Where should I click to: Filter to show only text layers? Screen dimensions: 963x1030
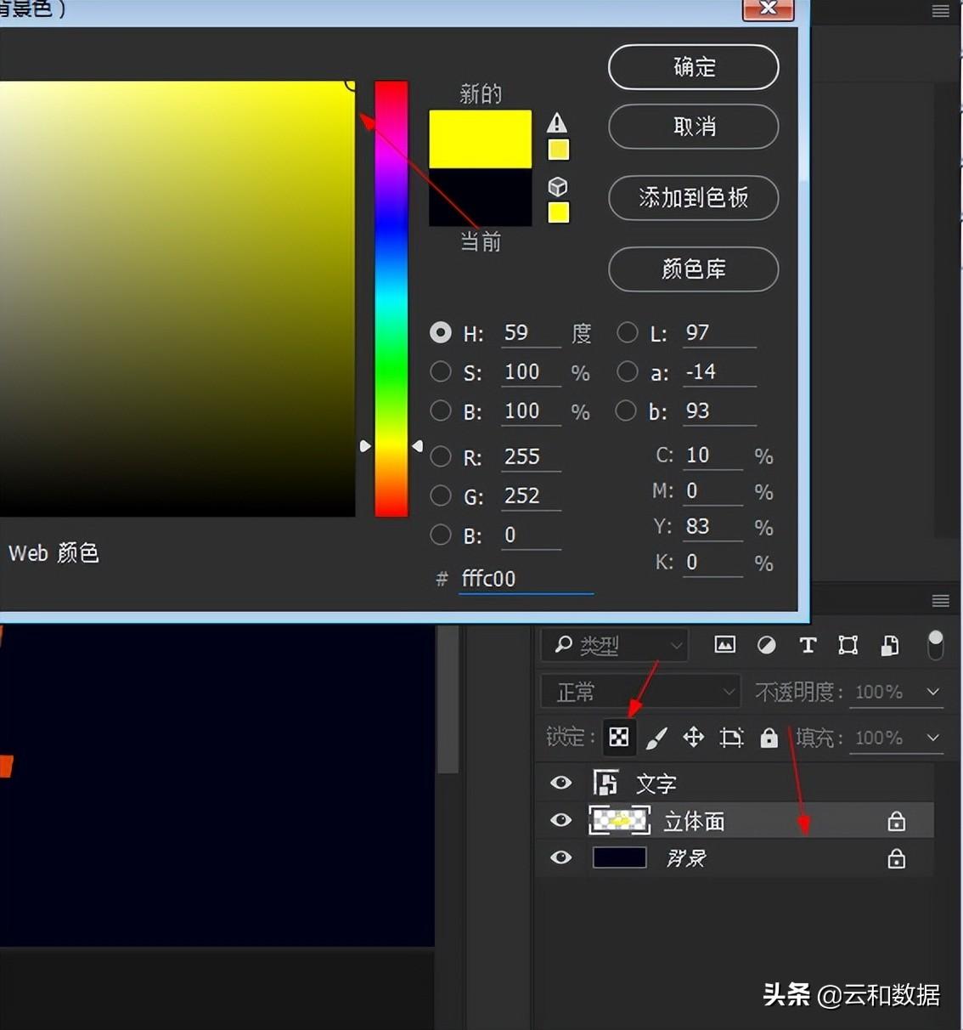pos(808,645)
